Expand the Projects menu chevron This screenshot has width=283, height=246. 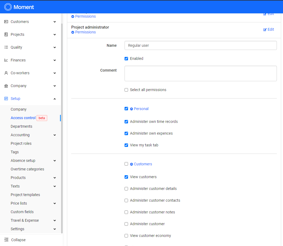coord(55,34)
